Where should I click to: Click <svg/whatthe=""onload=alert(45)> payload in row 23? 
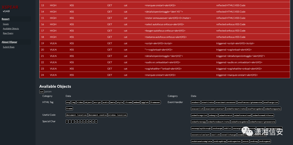pos(163,69)
